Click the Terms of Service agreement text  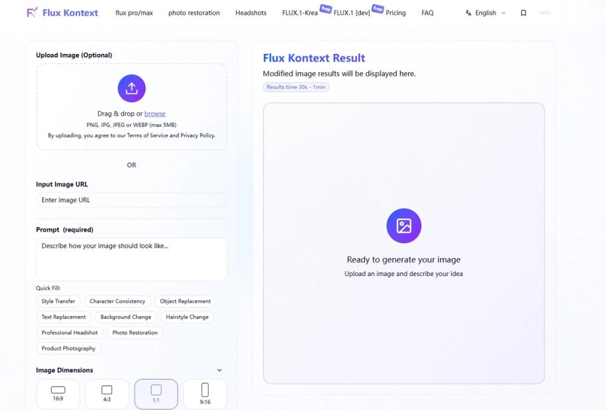pyautogui.click(x=132, y=136)
